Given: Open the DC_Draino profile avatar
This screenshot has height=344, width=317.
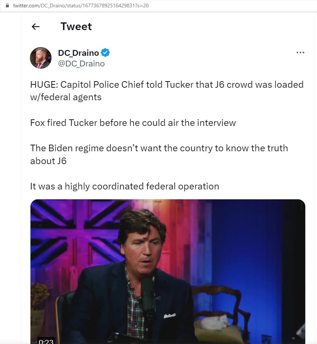Looking at the screenshot, I should 40,58.
